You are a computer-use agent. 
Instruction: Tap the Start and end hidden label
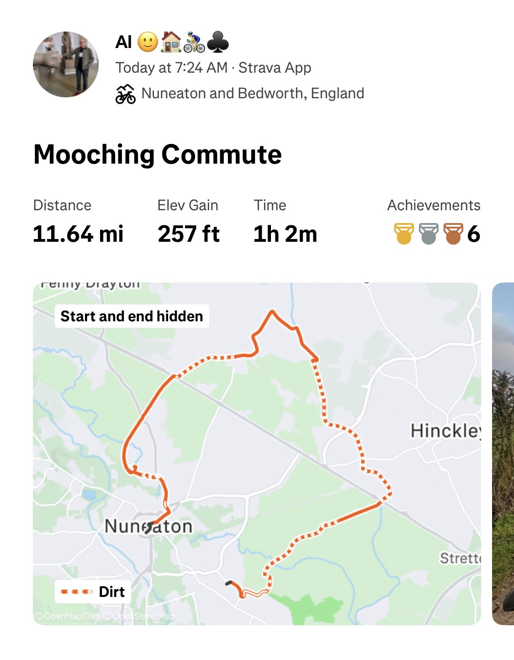pyautogui.click(x=132, y=316)
